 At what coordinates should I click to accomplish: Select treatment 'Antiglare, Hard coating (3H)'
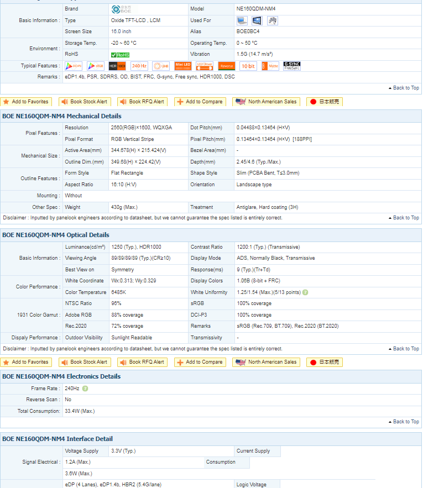pyautogui.click(x=267, y=207)
